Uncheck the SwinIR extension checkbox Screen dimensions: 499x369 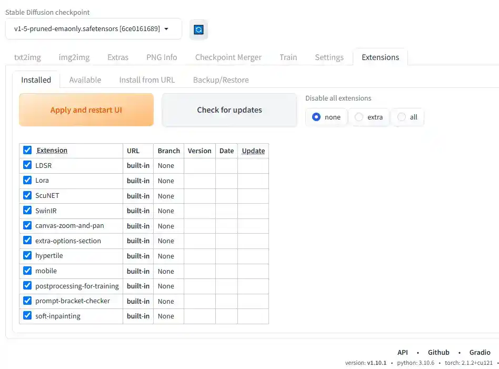pos(27,210)
